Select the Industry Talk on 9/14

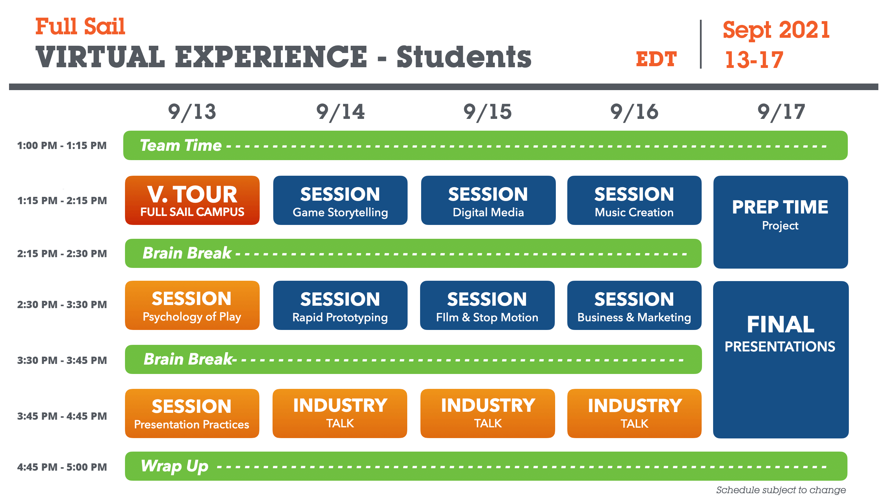tap(340, 413)
